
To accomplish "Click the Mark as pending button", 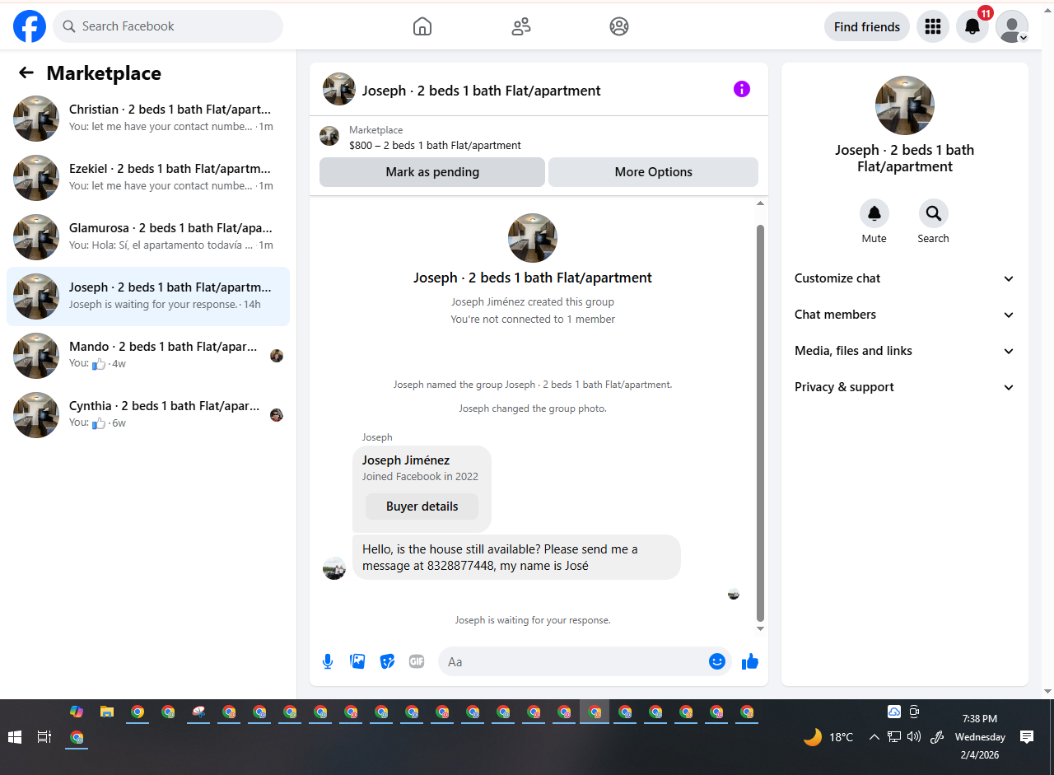I will point(432,172).
